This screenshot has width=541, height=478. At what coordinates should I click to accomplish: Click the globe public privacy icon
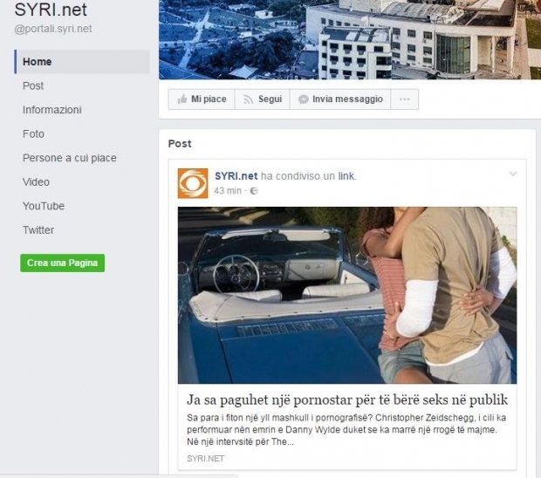coord(254,191)
